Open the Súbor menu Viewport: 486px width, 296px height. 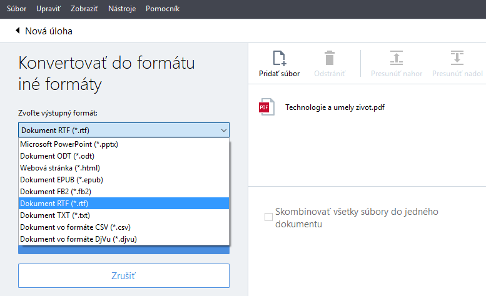tap(17, 9)
